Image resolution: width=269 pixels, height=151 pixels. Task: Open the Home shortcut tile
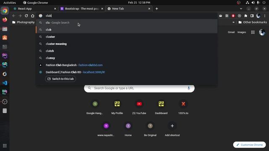point(128,129)
